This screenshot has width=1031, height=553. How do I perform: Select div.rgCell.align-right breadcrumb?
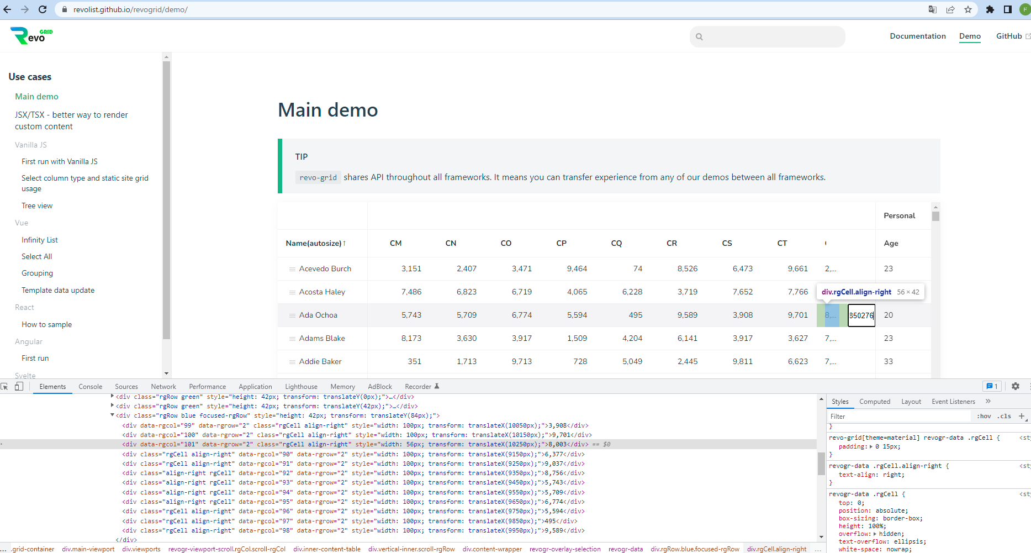tap(776, 549)
